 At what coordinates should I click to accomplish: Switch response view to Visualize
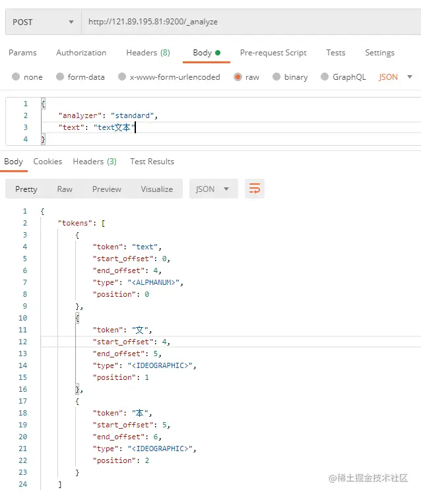click(156, 189)
